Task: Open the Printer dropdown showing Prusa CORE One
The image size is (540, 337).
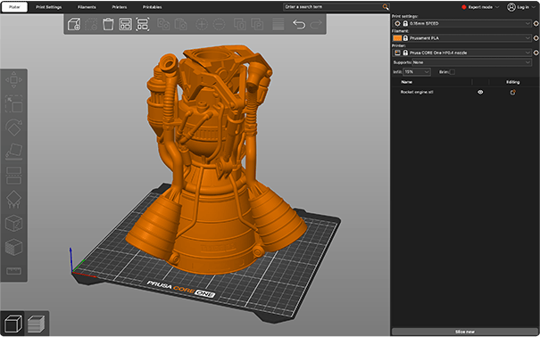Action: (x=461, y=53)
